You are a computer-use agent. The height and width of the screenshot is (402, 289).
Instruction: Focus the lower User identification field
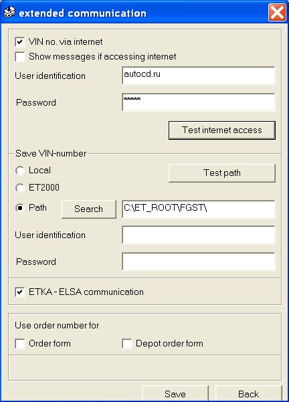point(199,235)
